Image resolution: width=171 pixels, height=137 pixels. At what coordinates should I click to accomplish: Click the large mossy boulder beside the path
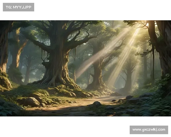(x=32, y=102)
